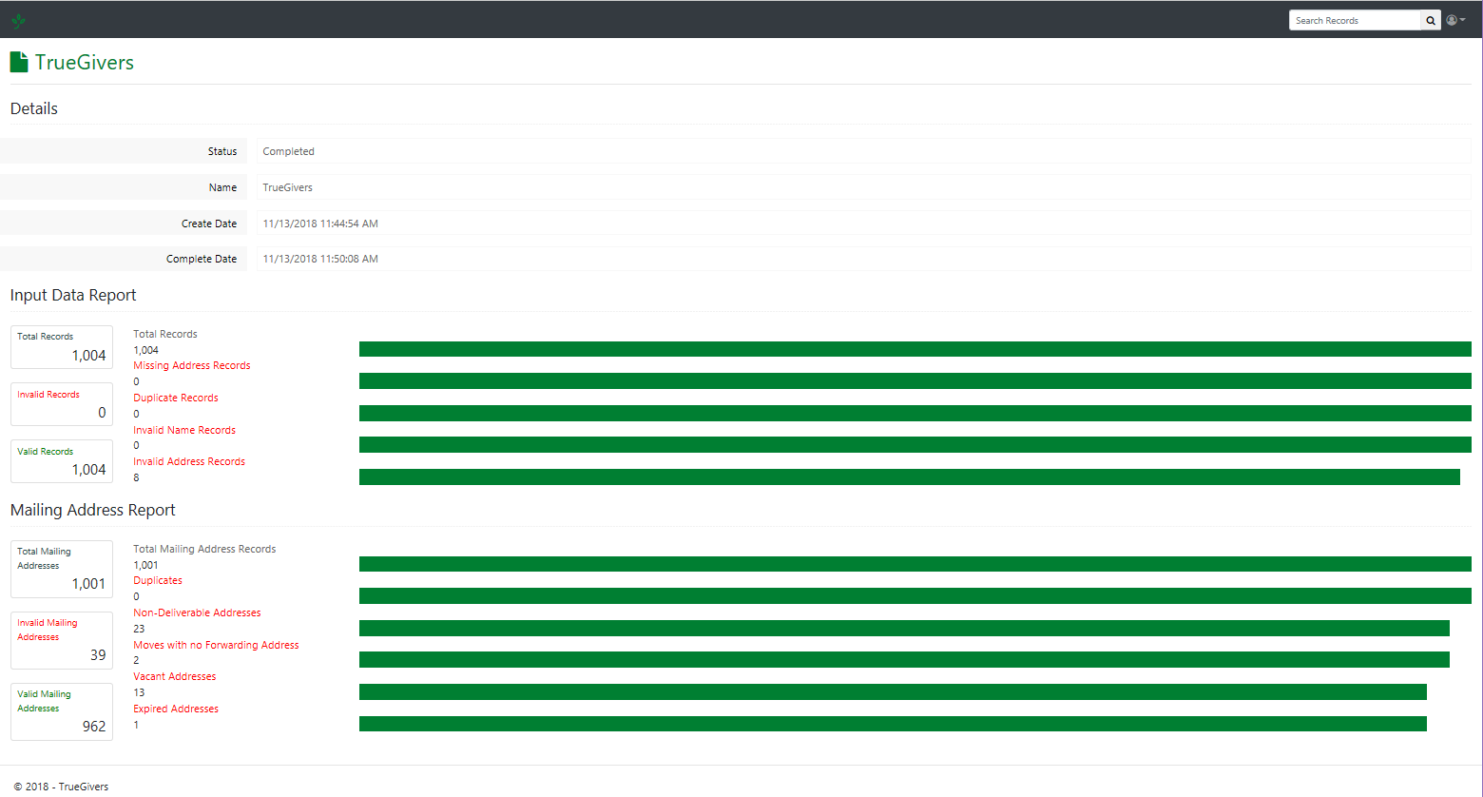Click the Total Mailing Addresses 1,001 card
This screenshot has height=797, width=1483.
pyautogui.click(x=62, y=569)
